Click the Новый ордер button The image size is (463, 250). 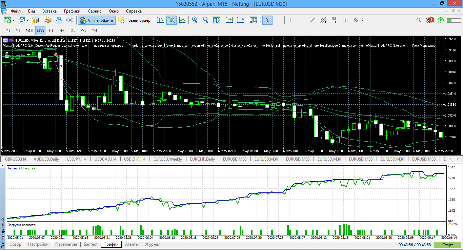click(134, 20)
